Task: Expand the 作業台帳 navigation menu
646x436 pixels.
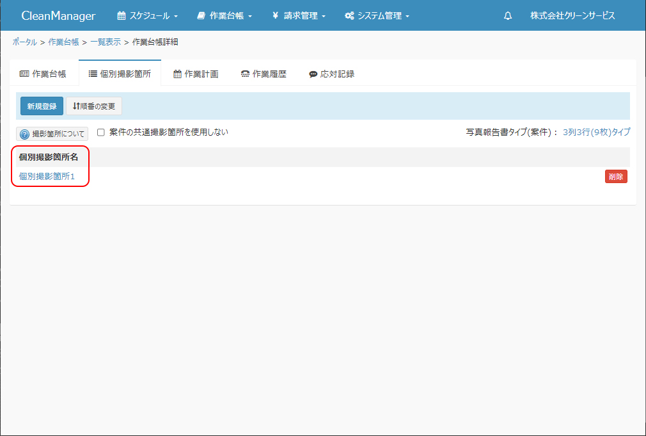Action: point(225,16)
